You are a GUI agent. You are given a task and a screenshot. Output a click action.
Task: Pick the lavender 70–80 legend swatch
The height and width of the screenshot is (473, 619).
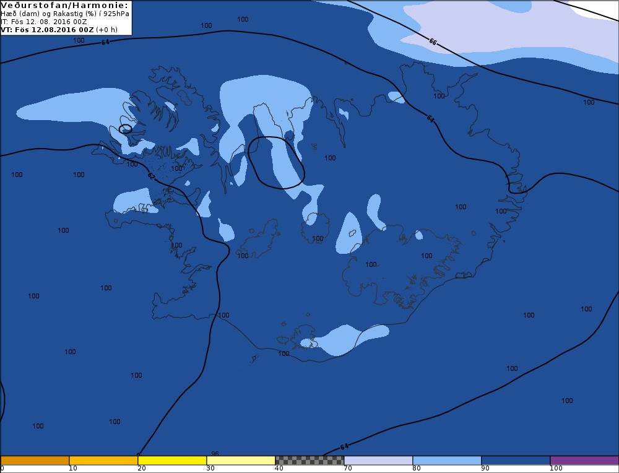tap(378, 461)
